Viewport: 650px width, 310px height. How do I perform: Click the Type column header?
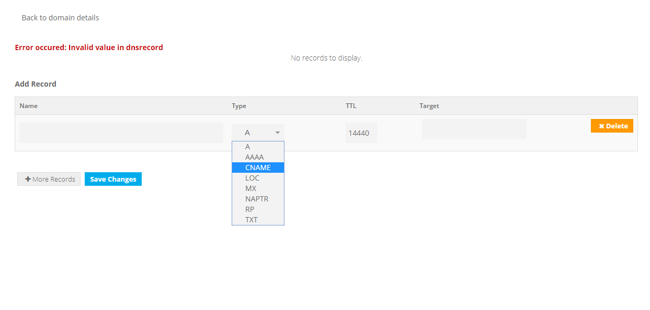(239, 106)
